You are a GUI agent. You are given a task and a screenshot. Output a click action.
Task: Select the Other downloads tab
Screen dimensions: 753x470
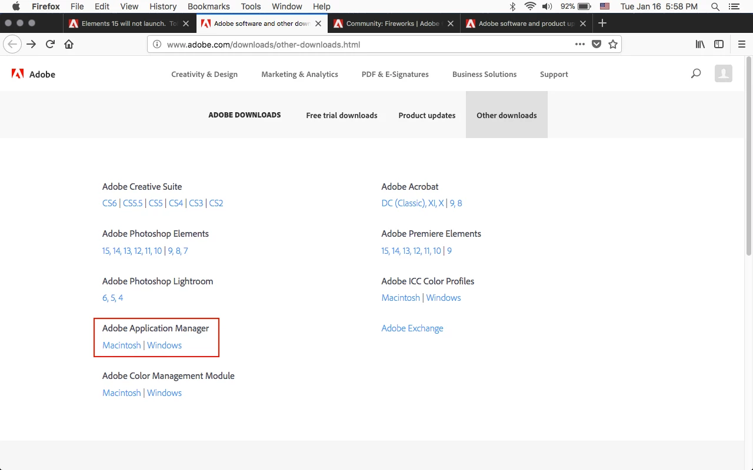507,115
